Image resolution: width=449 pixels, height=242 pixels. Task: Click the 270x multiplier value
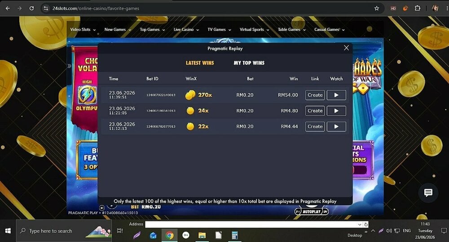coord(205,95)
